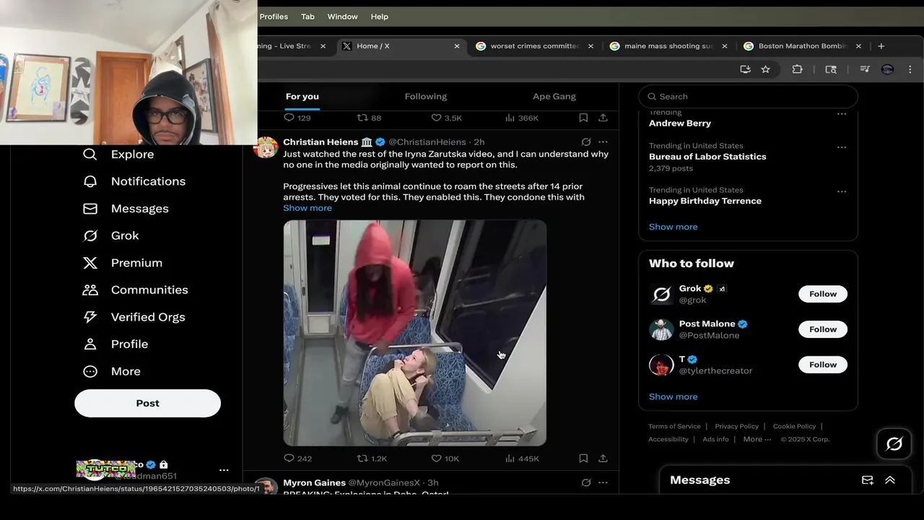Open options for Bureau of Labor Statistics trend
The height and width of the screenshot is (520, 924).
(x=842, y=147)
